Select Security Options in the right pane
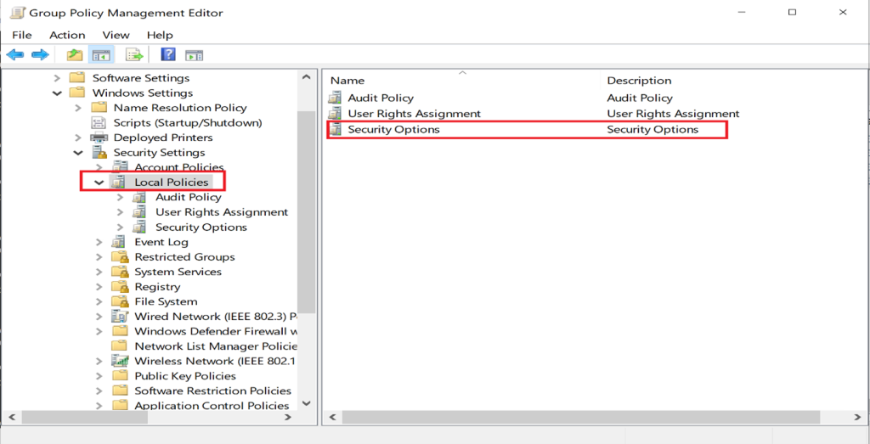 (x=393, y=129)
